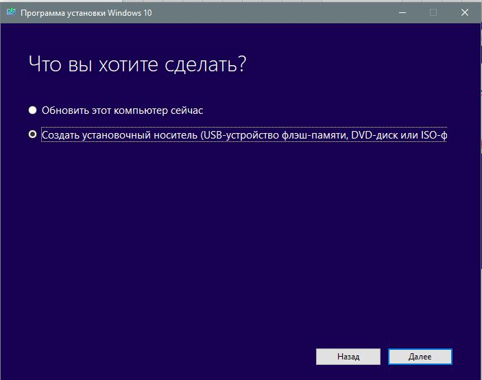Click the 'Далее' button
Image resolution: width=482 pixels, height=380 pixels.
420,357
